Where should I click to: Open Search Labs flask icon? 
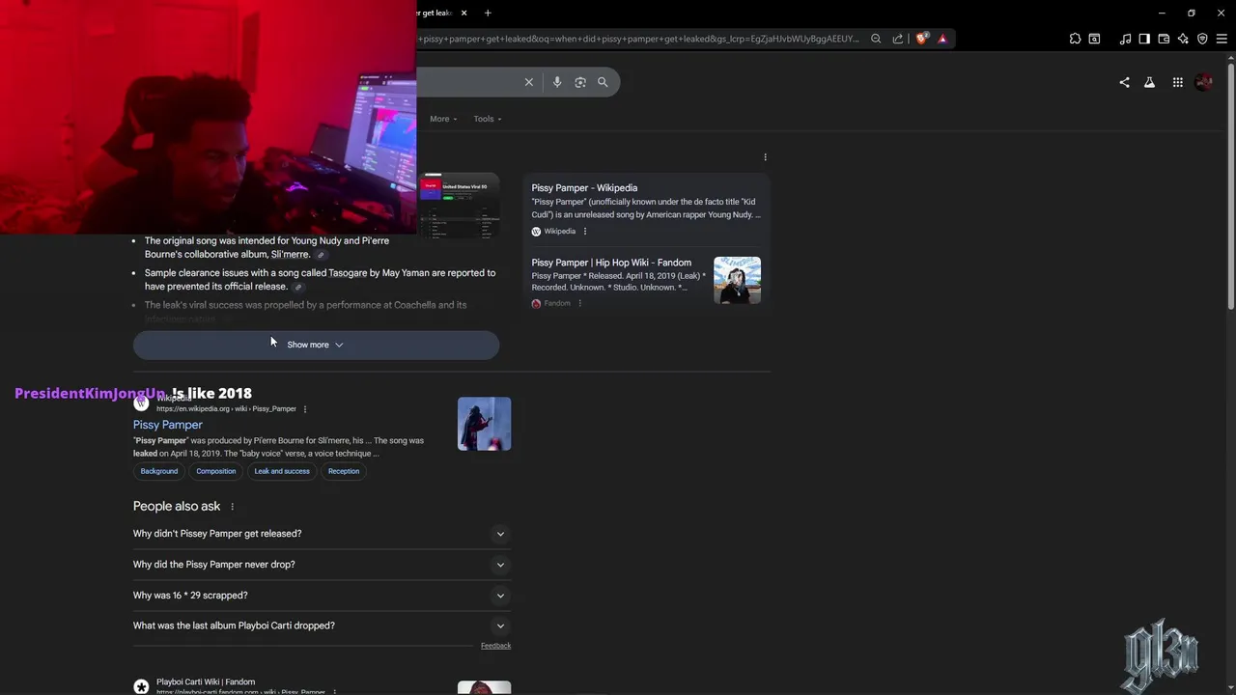tap(1149, 82)
